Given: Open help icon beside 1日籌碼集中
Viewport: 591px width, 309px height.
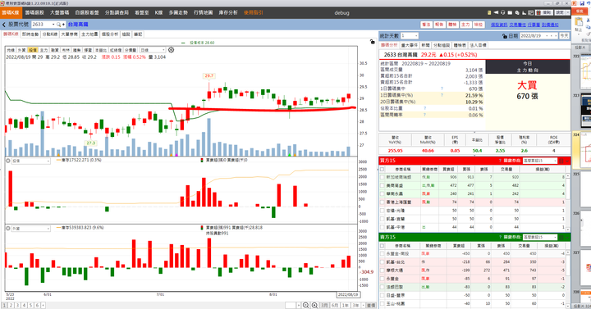Looking at the screenshot, I should point(442,89).
